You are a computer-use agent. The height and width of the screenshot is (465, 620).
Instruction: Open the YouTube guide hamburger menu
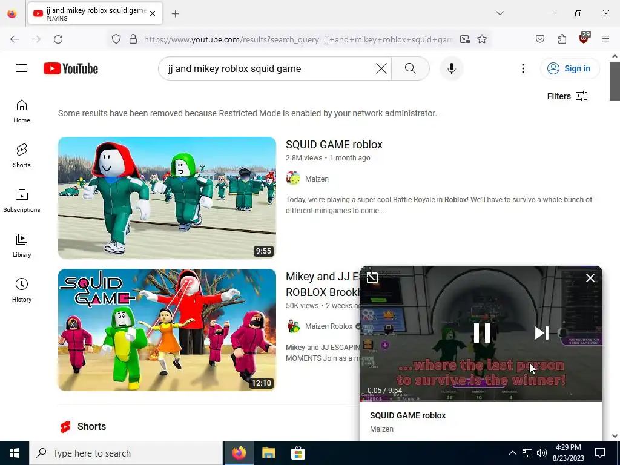(22, 68)
